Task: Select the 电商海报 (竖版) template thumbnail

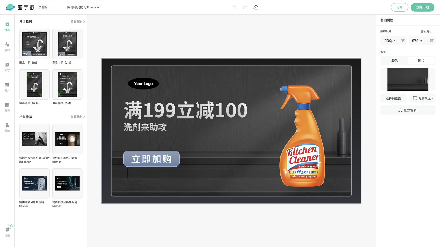Action: click(x=34, y=84)
